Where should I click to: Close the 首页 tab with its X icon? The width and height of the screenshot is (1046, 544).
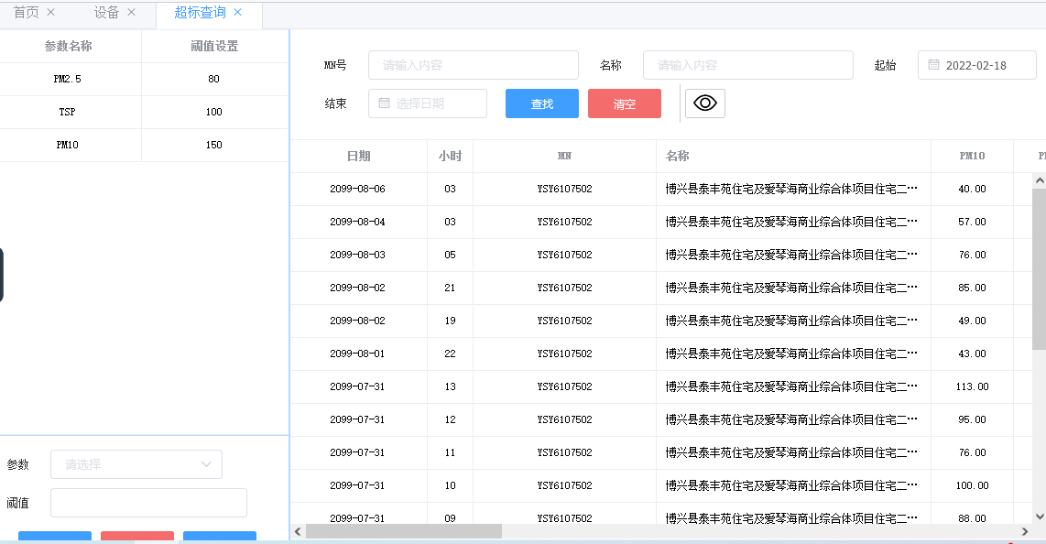click(50, 13)
